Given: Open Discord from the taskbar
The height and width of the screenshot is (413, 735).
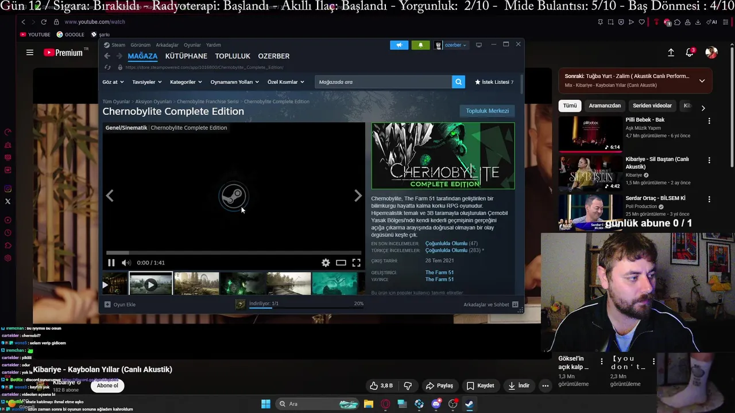Looking at the screenshot, I should 436,404.
